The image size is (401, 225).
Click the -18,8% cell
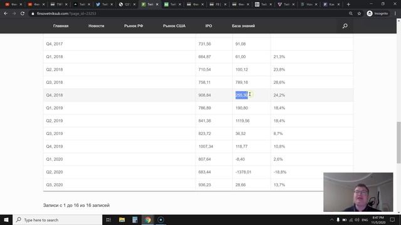tap(280, 172)
